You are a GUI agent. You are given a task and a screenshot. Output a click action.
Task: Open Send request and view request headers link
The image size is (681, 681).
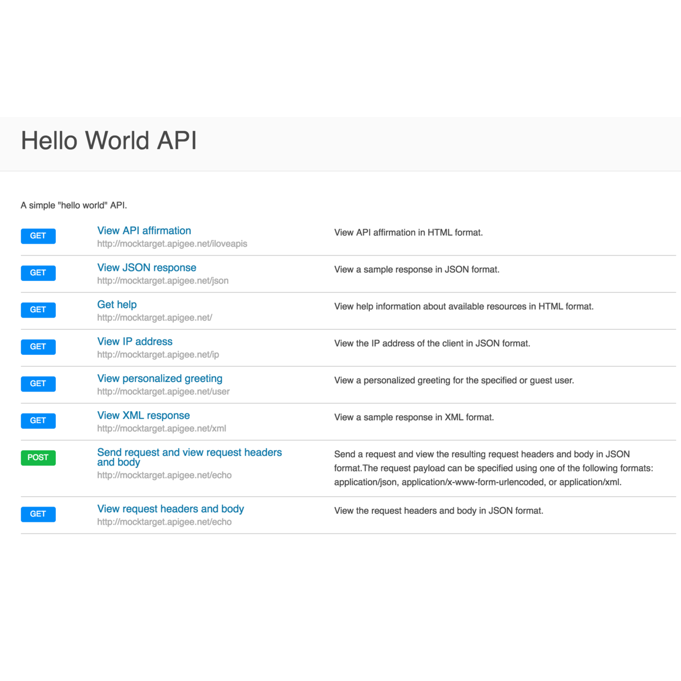(x=189, y=453)
